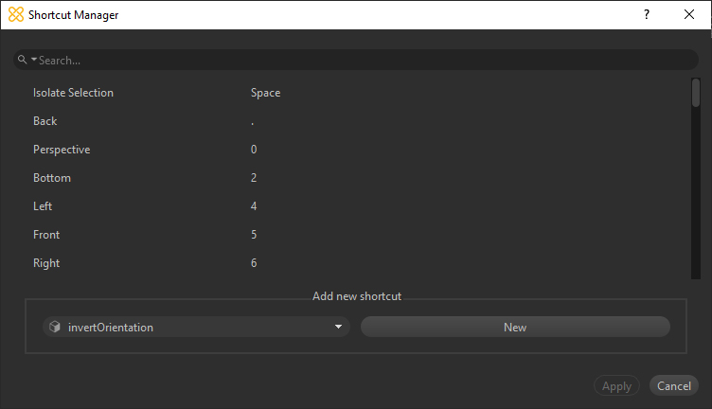Screen dimensions: 712x409
Task: Select the Isolate Selection shortcut row
Action: pyautogui.click(x=74, y=93)
